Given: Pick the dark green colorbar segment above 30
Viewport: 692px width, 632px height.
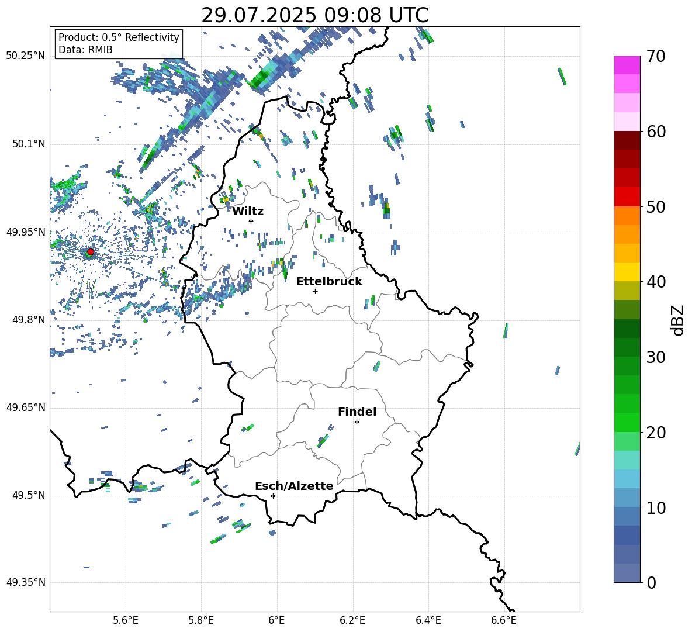Looking at the screenshot, I should pos(627,329).
